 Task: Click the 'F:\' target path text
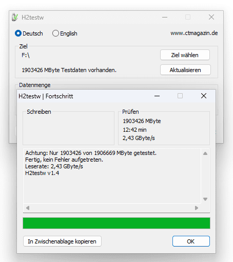26,55
